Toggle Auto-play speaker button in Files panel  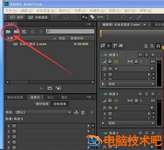click(58, 88)
